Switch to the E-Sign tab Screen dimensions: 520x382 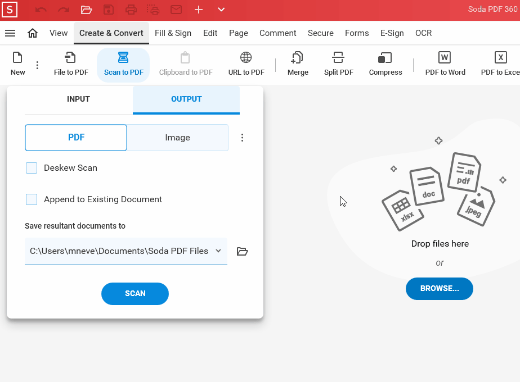pos(392,33)
